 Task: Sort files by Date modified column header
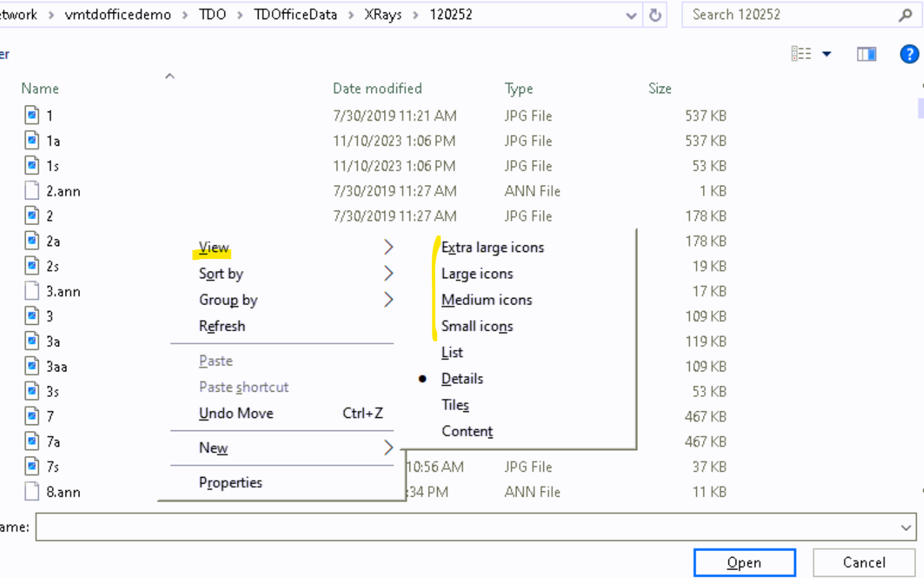point(377,89)
